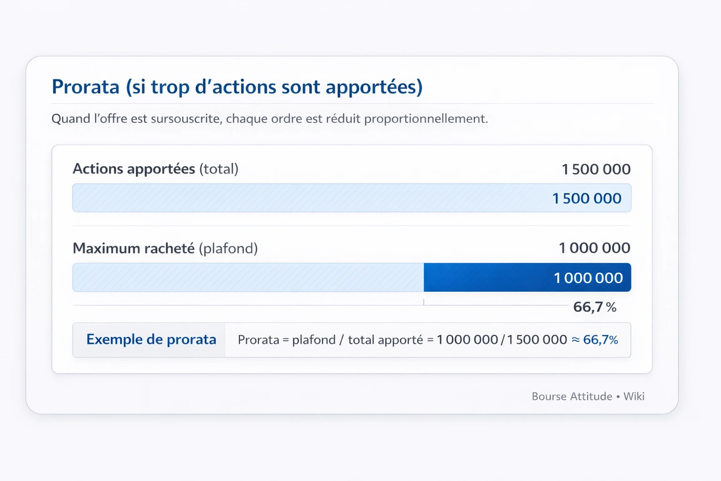Click the light hatched segment of the plafond bar
The height and width of the screenshot is (481, 721).
(248, 277)
